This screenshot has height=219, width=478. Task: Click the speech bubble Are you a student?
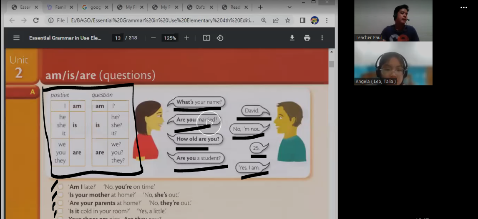[196, 158]
